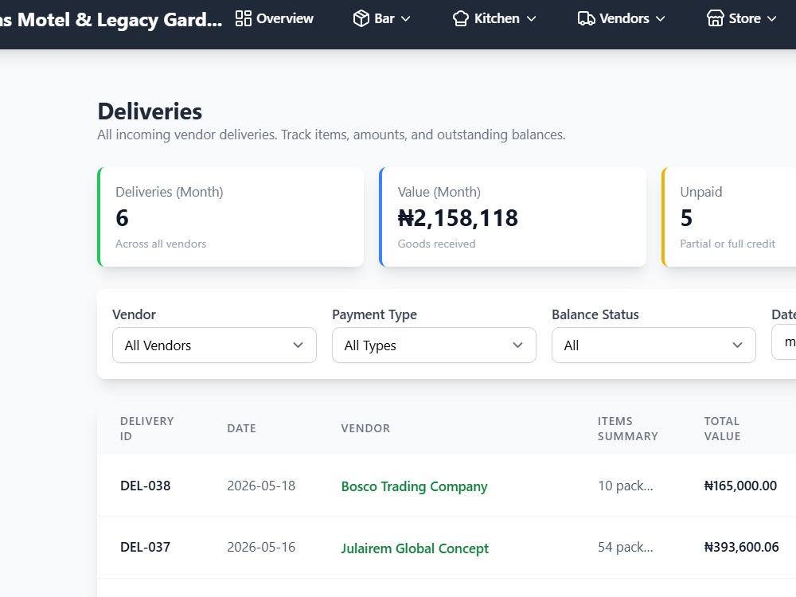
Task: Click the Kitchen chef hat icon
Action: [460, 19]
